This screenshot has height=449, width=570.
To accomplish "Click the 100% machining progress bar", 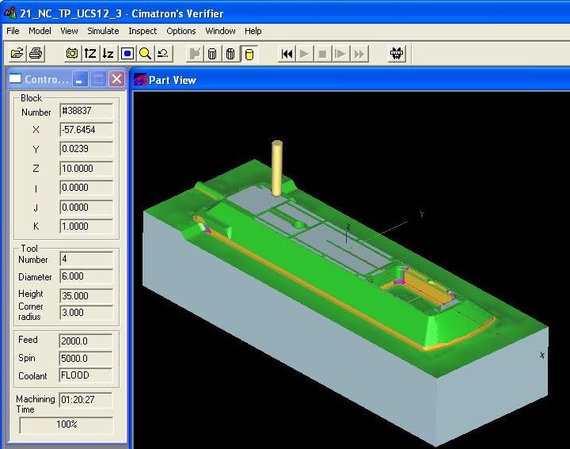I will (66, 424).
